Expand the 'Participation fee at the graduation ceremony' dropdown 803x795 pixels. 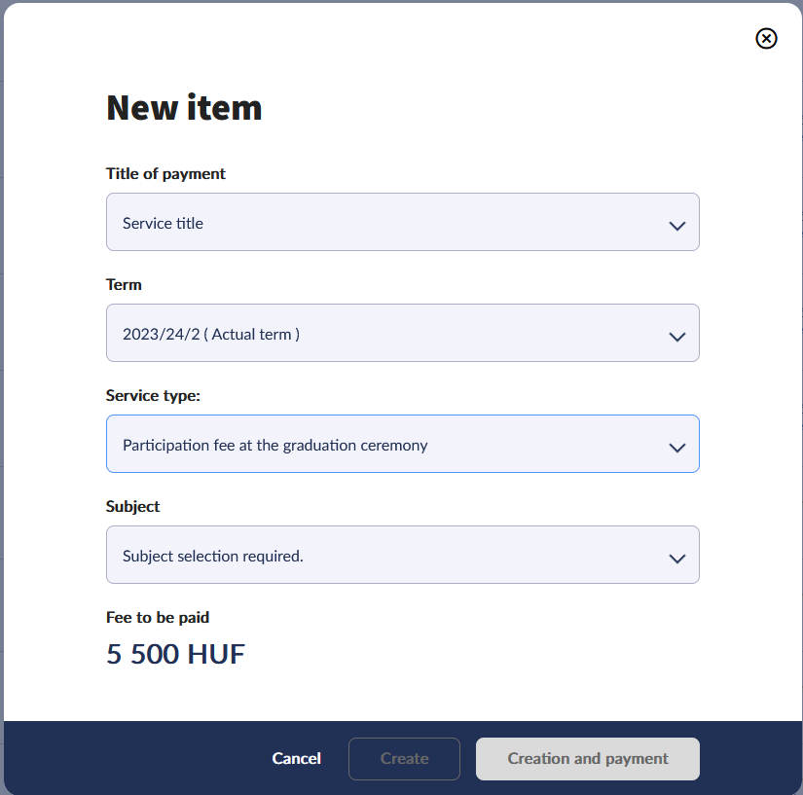point(389,445)
